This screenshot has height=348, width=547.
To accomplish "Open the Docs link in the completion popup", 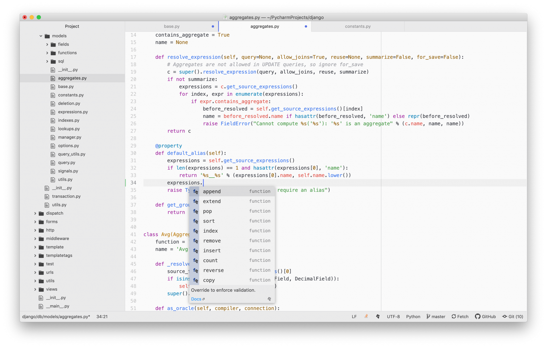I will point(196,299).
